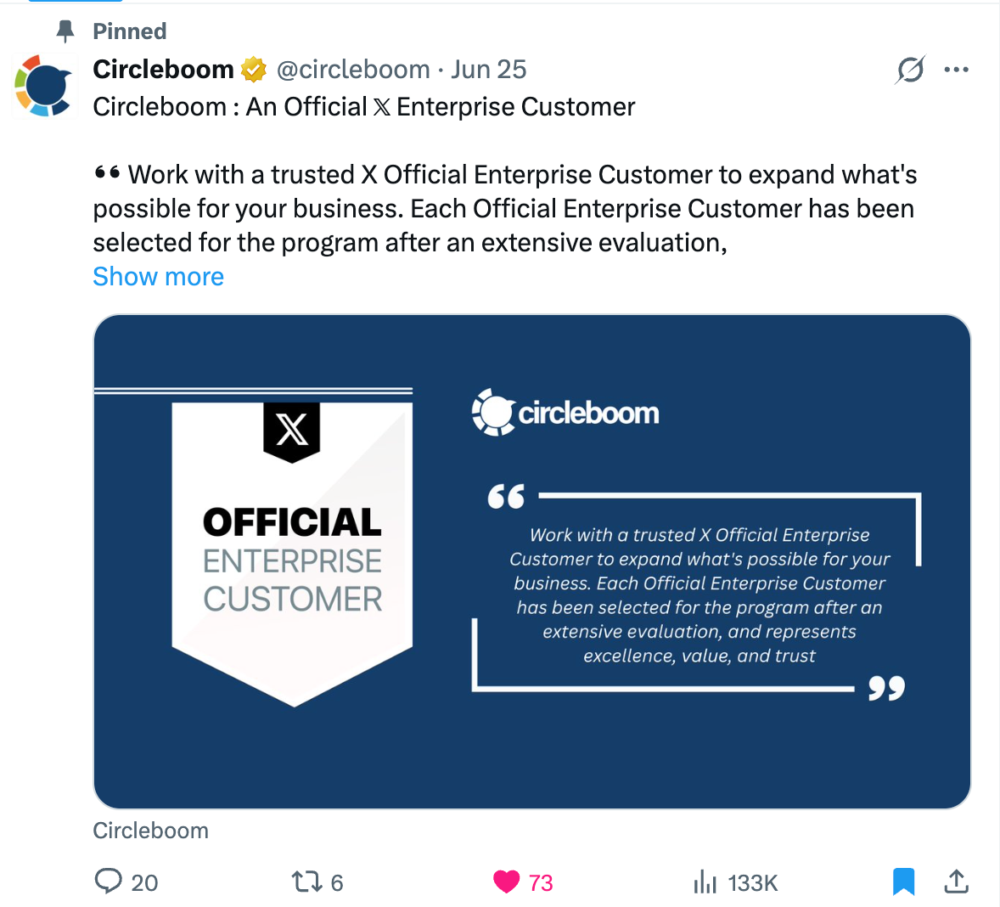Expand the tweet with Show more
The image size is (1000, 907).
pos(158,276)
